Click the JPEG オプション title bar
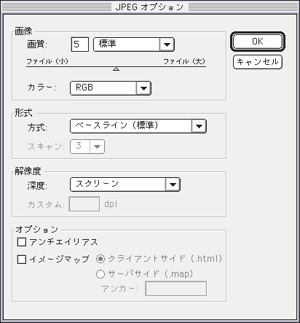 [150, 7]
